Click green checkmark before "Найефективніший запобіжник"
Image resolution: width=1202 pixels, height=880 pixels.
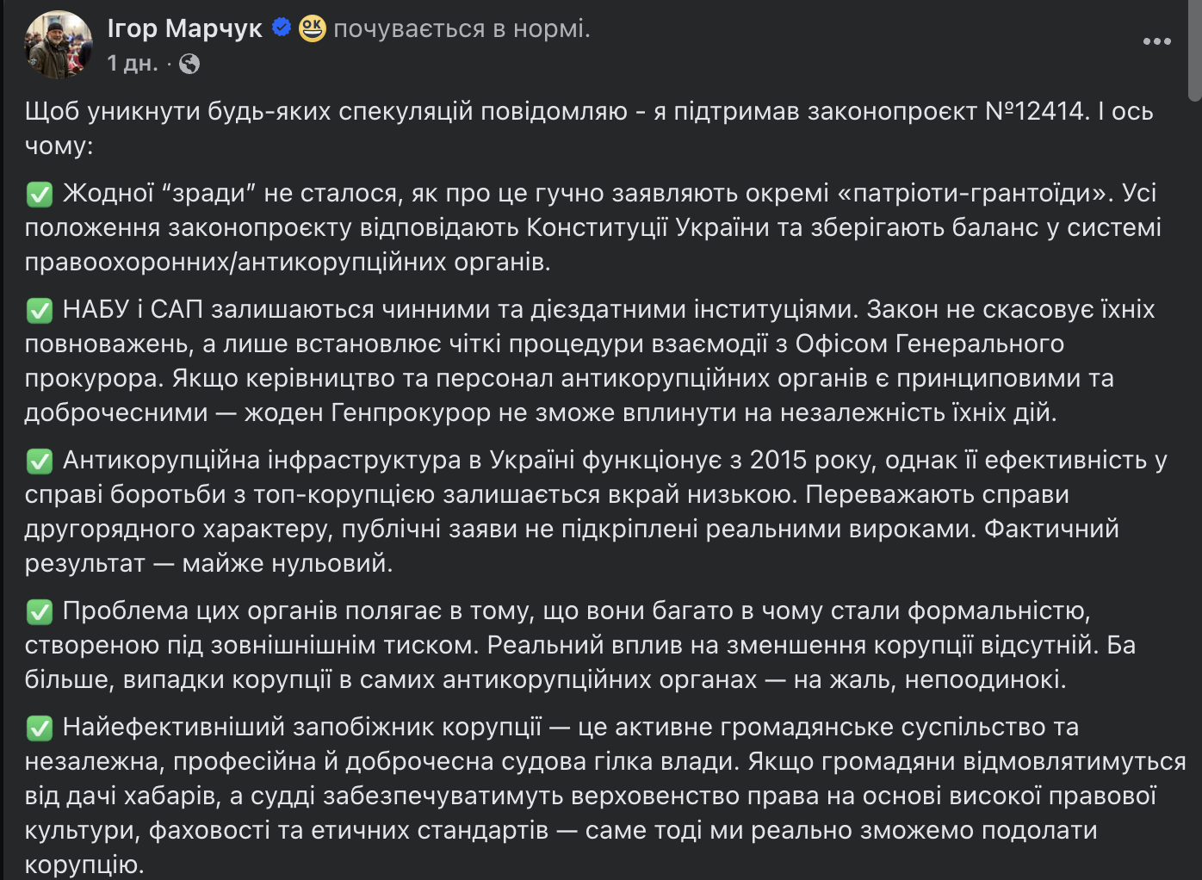pos(40,728)
